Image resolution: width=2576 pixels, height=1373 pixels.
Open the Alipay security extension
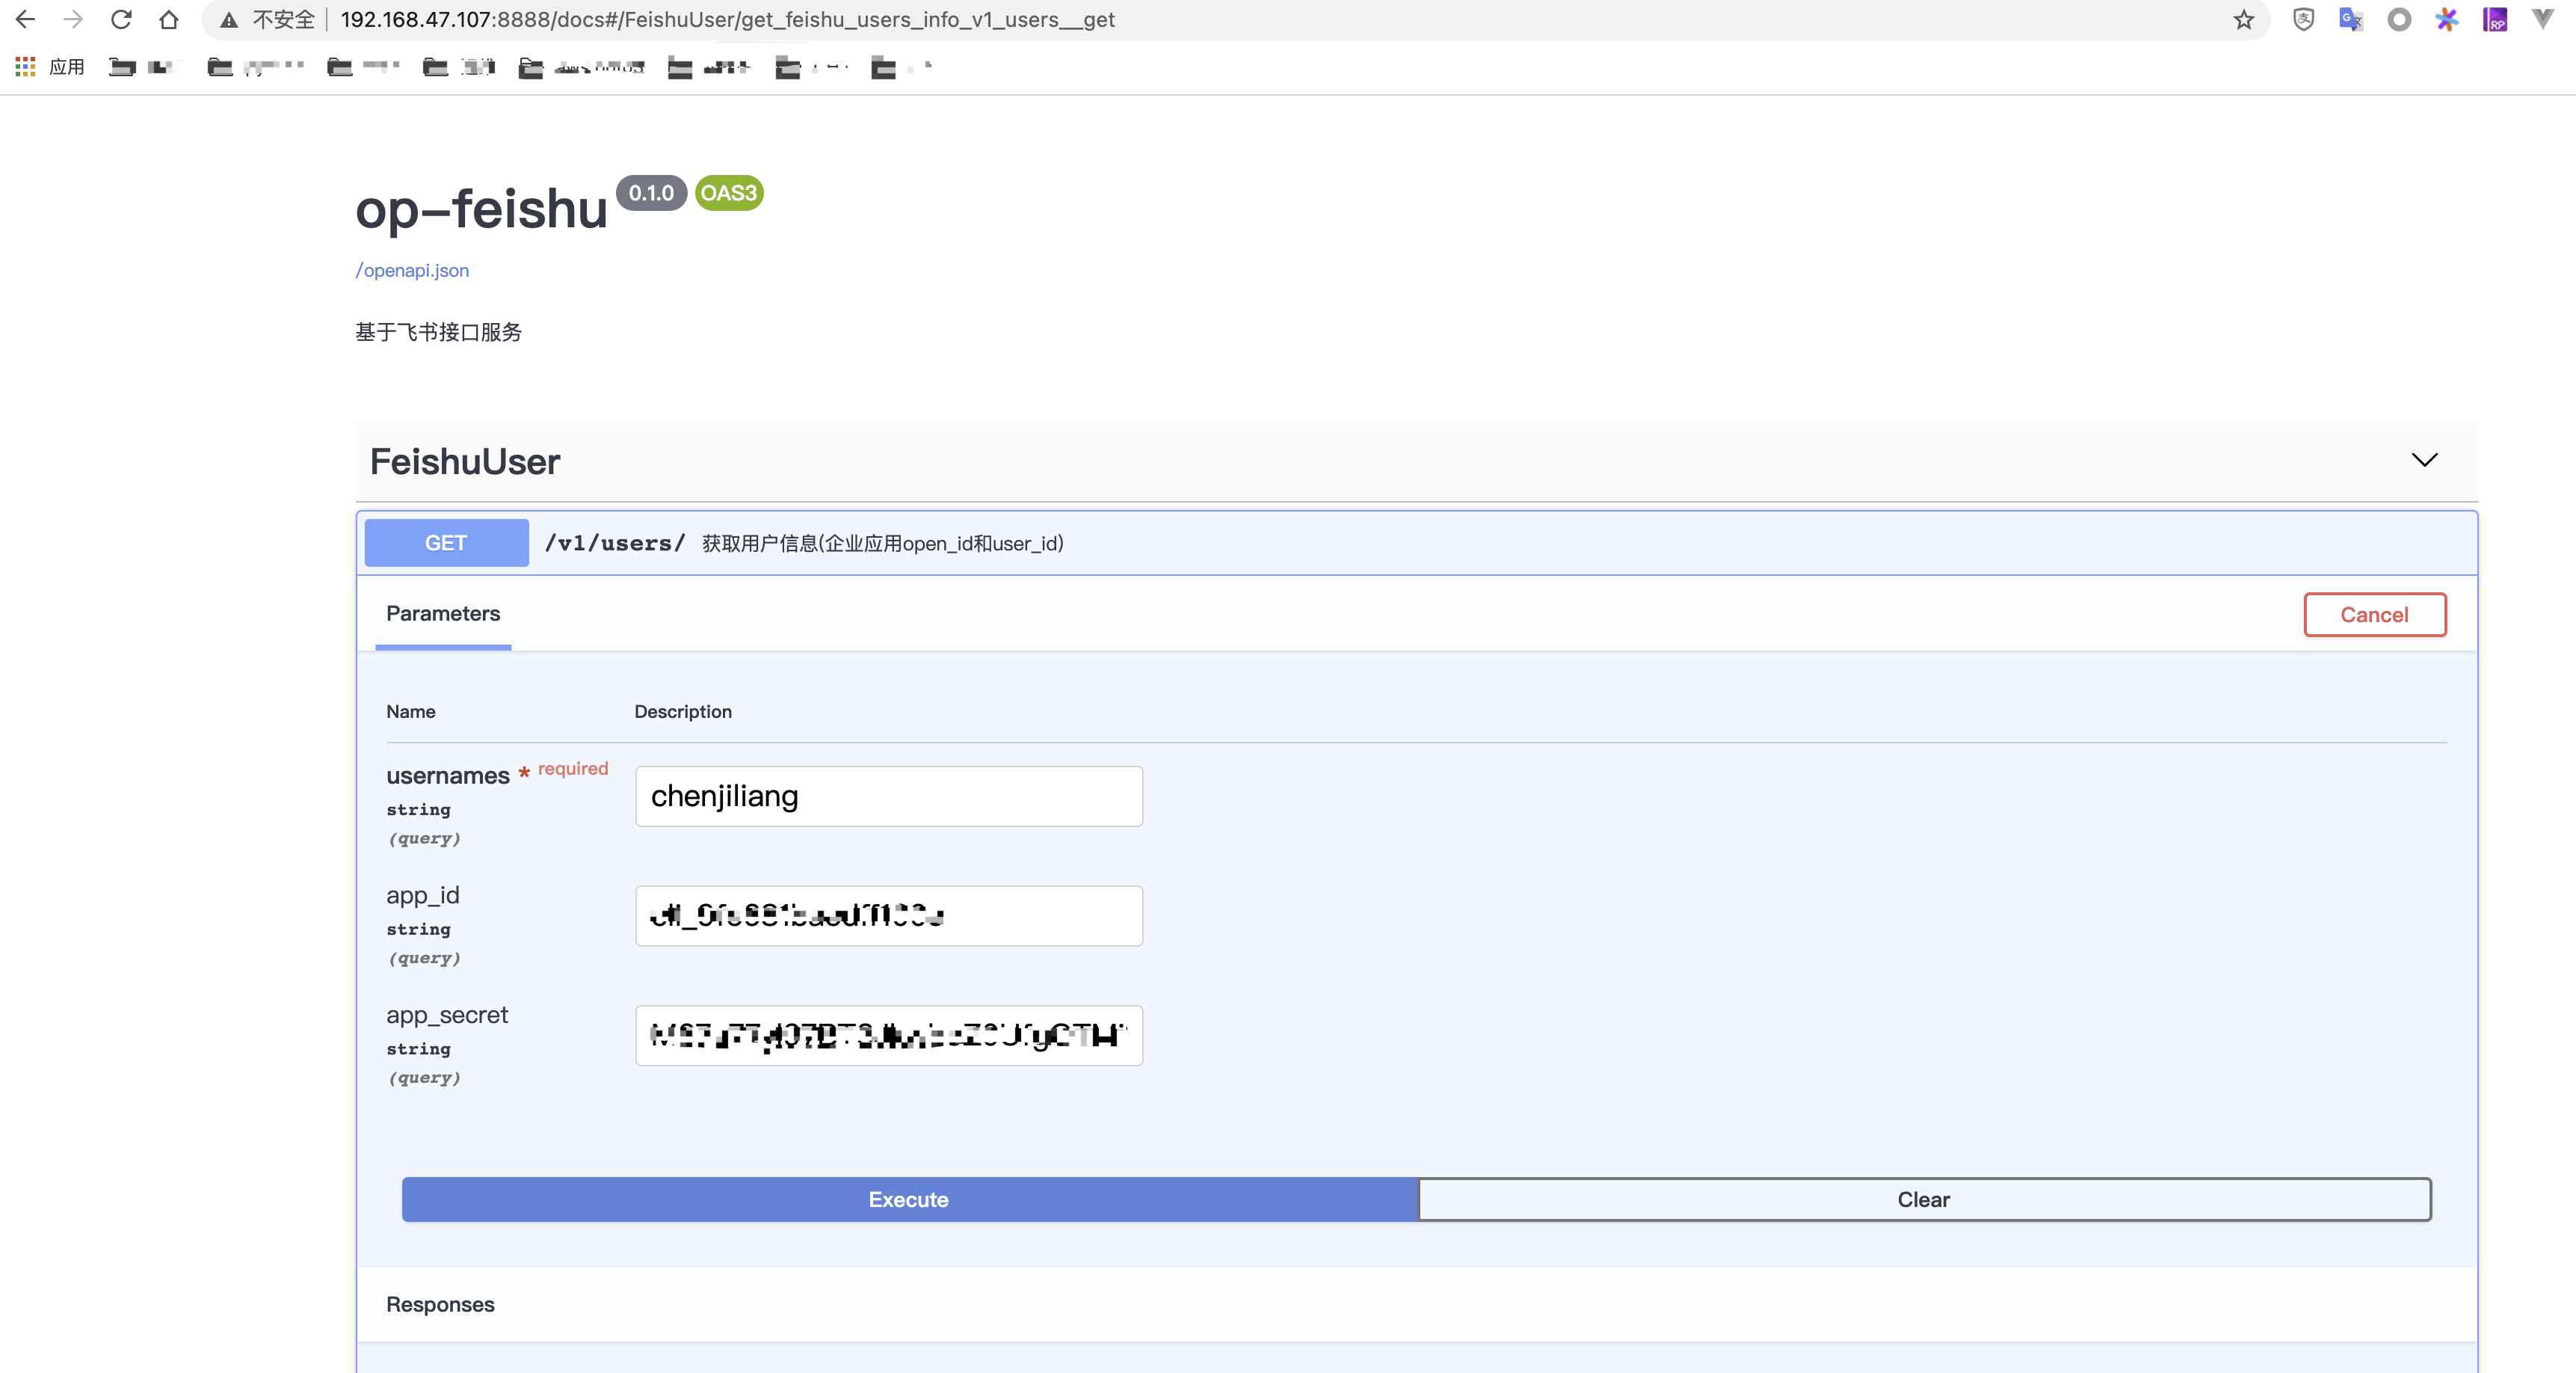[x=2303, y=19]
